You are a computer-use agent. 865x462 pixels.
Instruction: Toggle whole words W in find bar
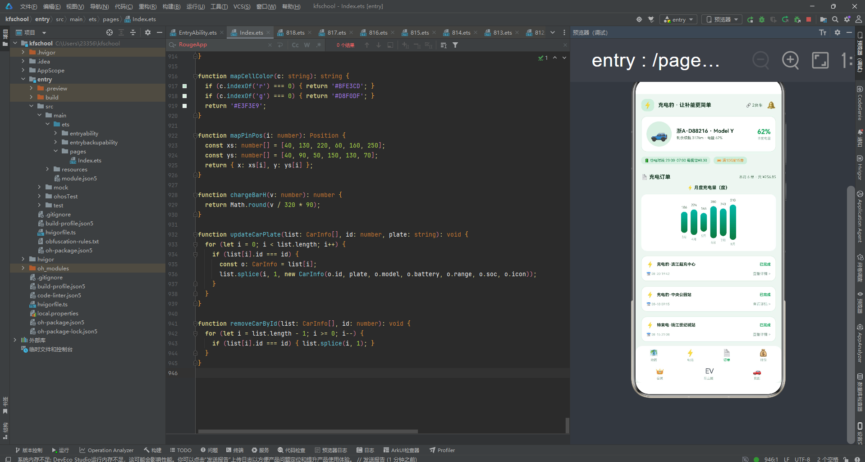pyautogui.click(x=307, y=45)
